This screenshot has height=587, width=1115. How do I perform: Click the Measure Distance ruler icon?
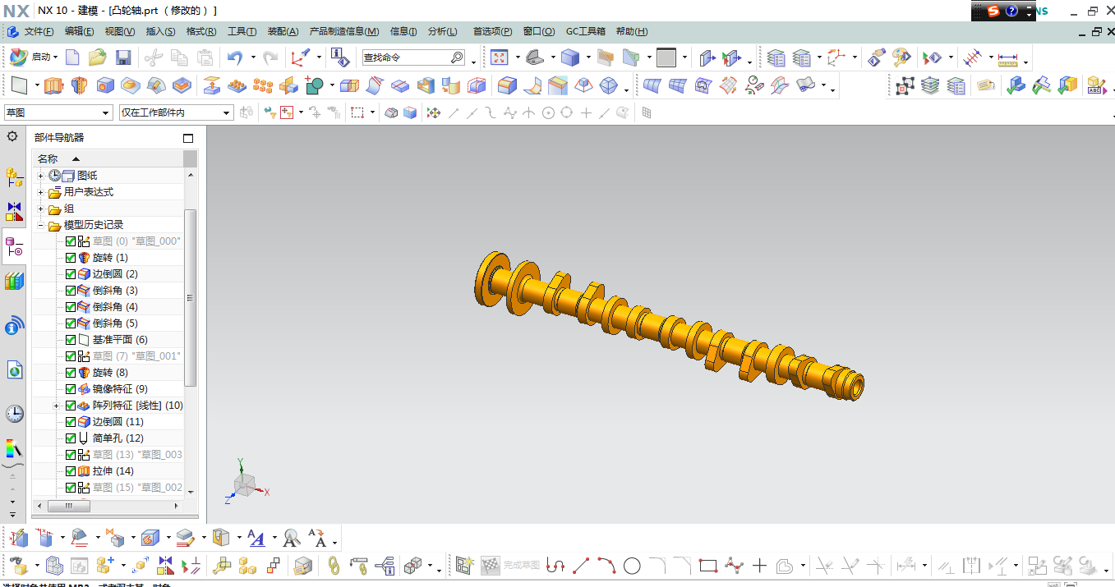pyautogui.click(x=1007, y=58)
